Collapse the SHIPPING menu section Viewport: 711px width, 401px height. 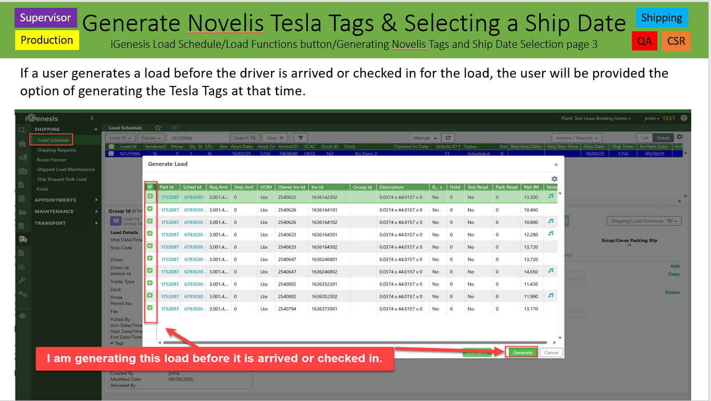coord(66,129)
